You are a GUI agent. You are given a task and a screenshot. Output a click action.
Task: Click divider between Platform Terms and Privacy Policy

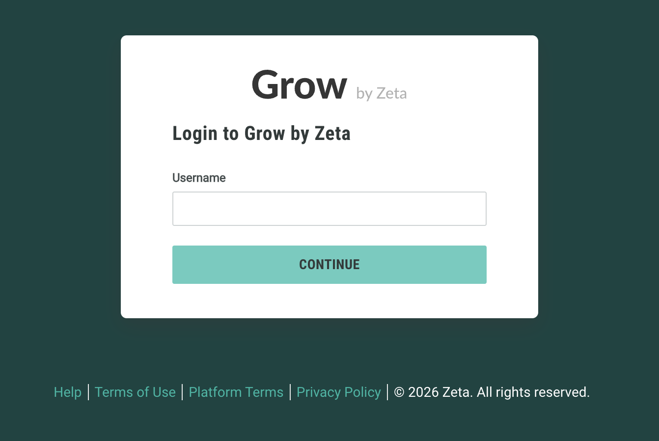[290, 392]
